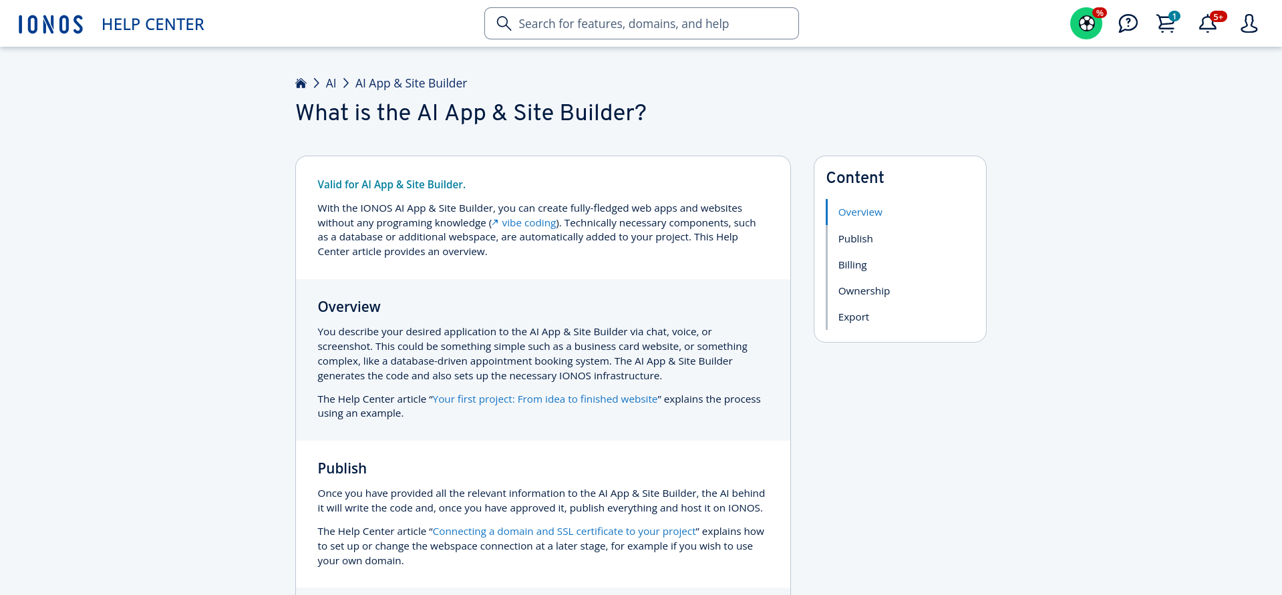Screen dimensions: 1282x595
Task: Open the help chat bubble icon
Action: tap(1128, 23)
